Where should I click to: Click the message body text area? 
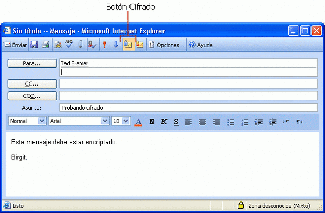click(x=162, y=164)
